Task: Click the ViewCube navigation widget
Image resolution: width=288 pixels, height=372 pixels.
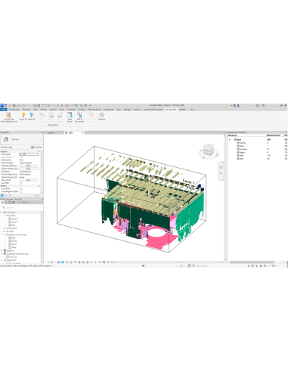Action: click(x=209, y=150)
